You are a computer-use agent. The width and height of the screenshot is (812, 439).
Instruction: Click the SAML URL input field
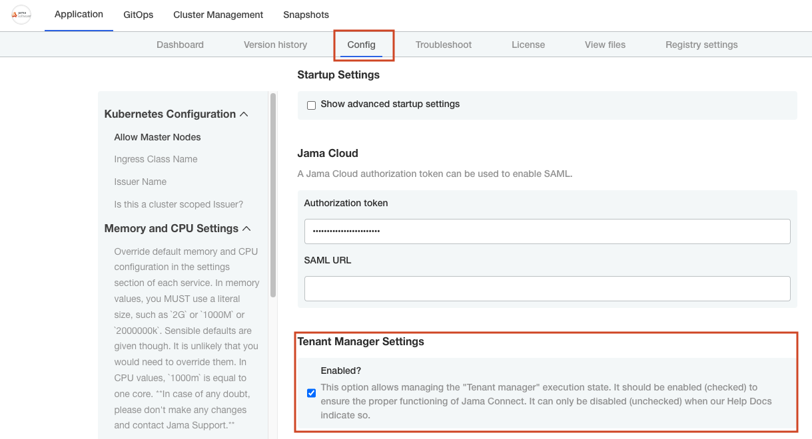click(547, 289)
